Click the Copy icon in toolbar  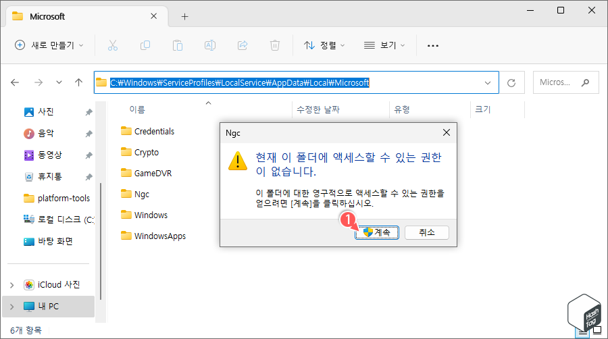(x=145, y=45)
